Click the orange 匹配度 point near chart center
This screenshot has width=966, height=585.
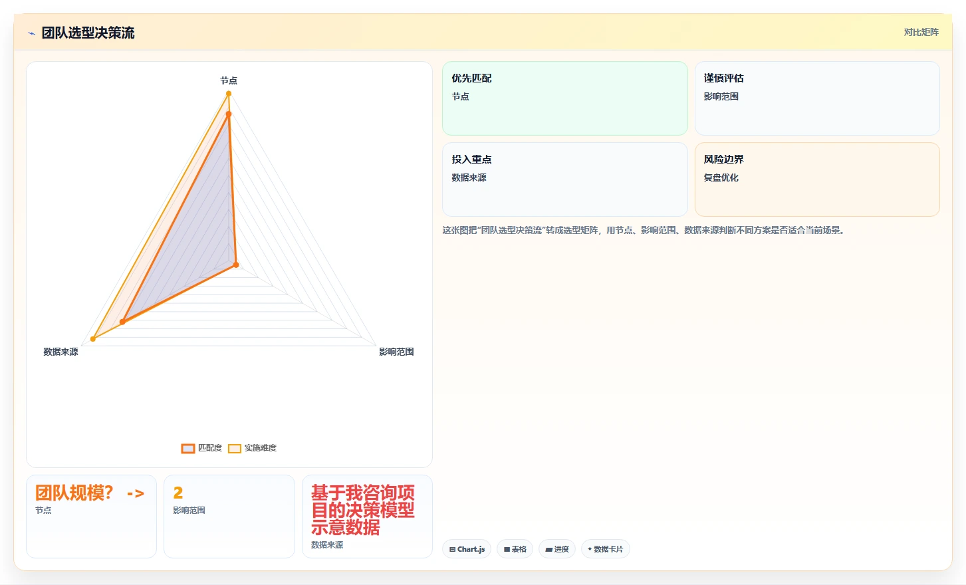tap(236, 265)
